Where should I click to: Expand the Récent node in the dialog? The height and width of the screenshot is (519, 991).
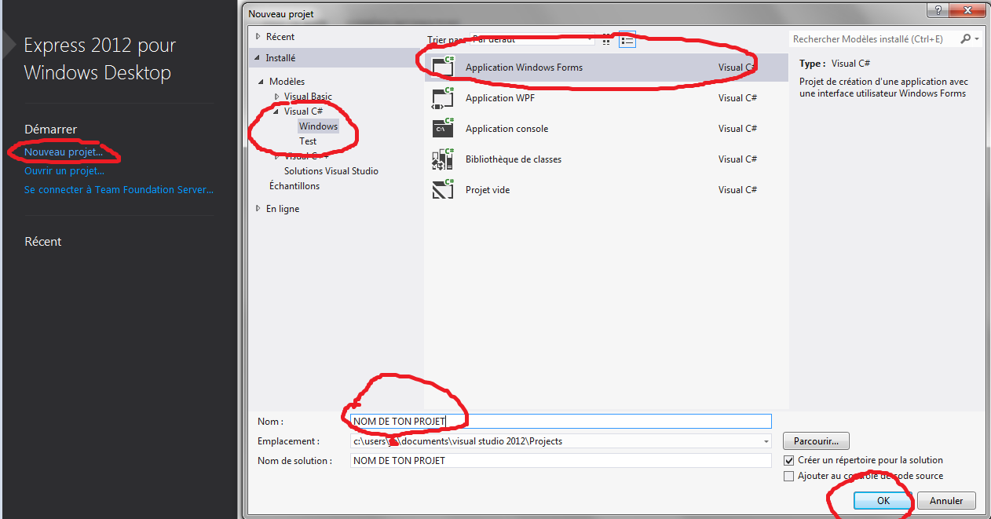point(258,36)
